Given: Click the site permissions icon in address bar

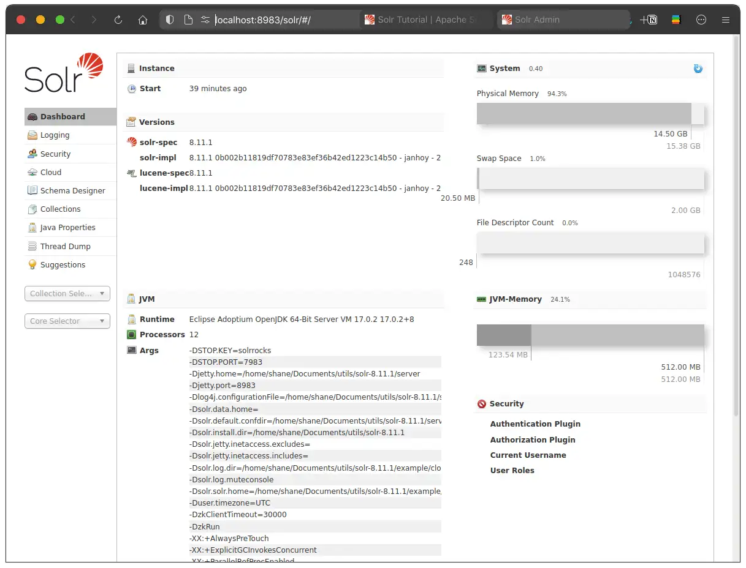Looking at the screenshot, I should point(205,20).
